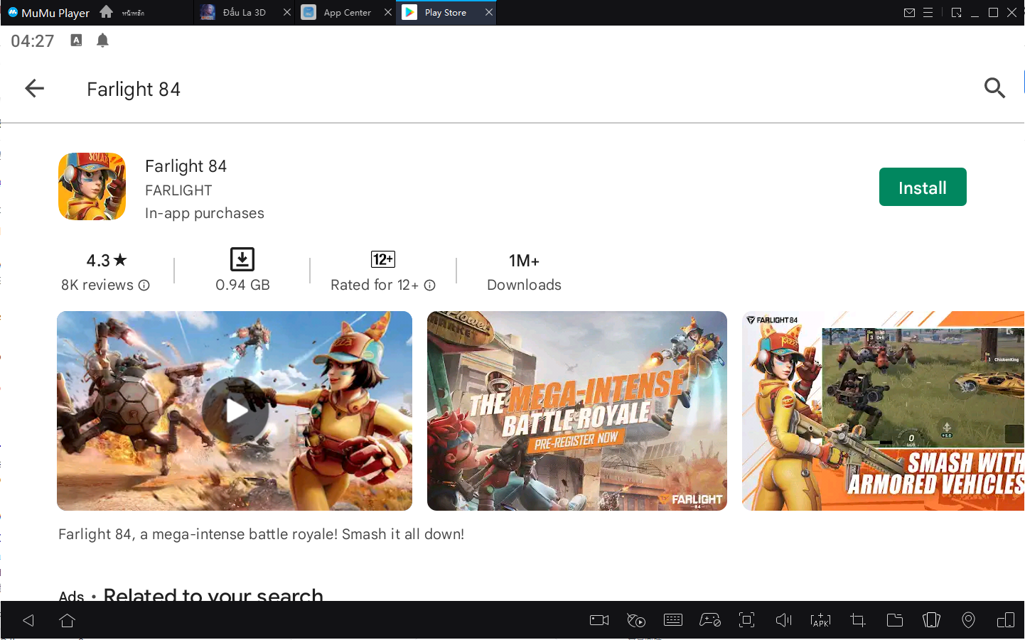This screenshot has width=1025, height=640.
Task: Start screen recording with the camera icon
Action: (599, 620)
